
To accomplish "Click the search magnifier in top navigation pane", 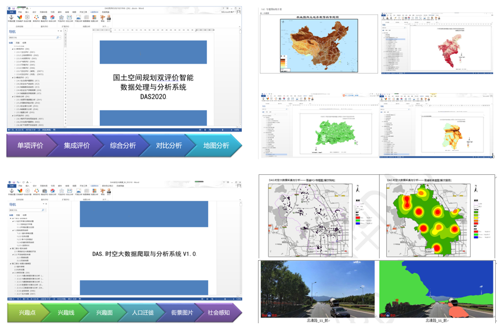I will [x=58, y=38].
